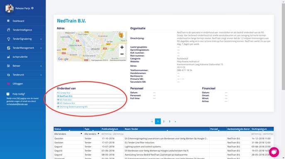Viewport: 285px width, 159px height.
Task: Go to page 3 of tenders
Action: click(x=169, y=121)
